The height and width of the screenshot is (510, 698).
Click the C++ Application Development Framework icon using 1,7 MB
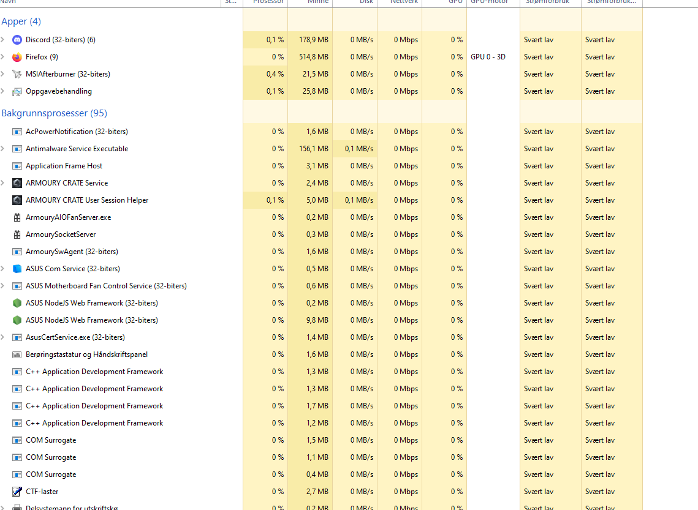tap(17, 406)
